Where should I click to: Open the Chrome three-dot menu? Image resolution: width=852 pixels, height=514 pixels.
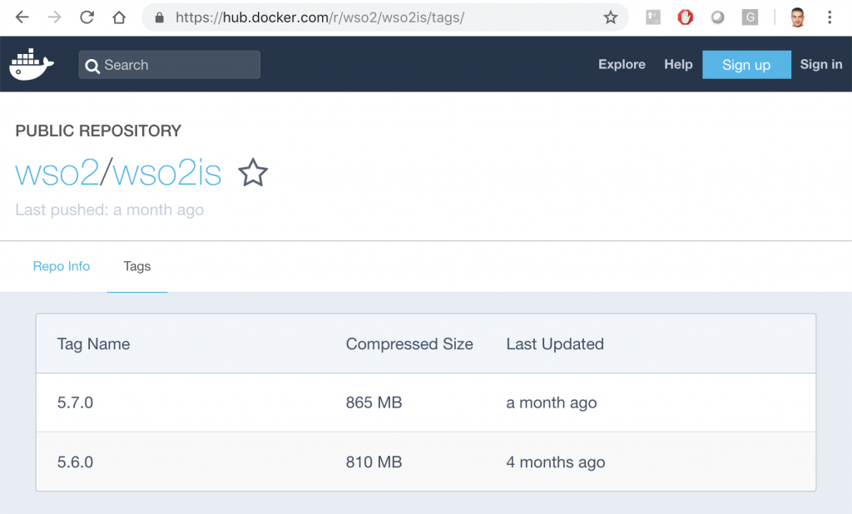830,17
